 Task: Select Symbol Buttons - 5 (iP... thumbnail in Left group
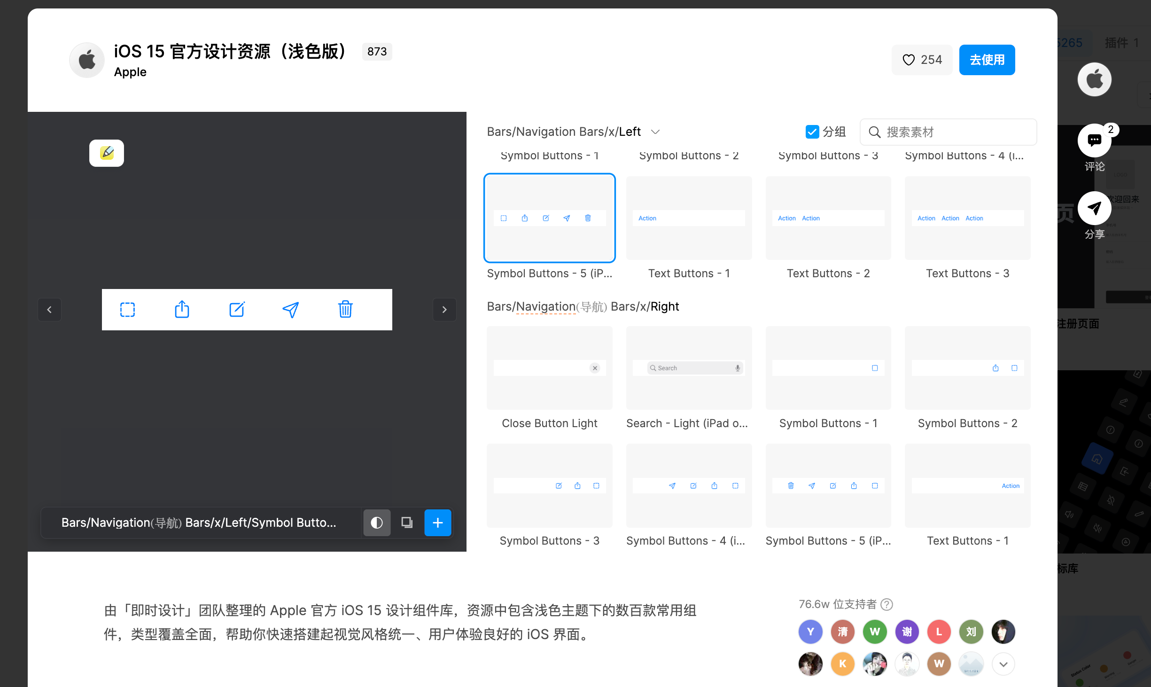coord(549,218)
